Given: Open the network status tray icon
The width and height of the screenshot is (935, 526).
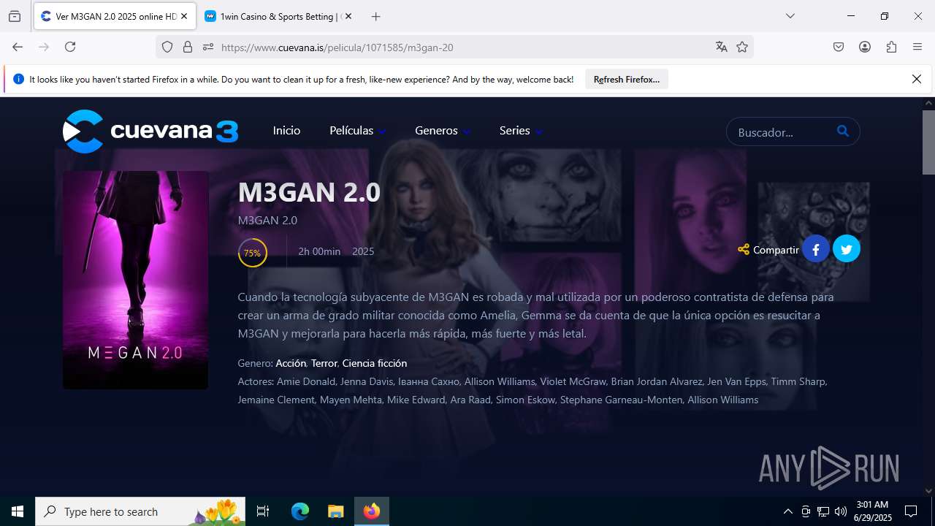Looking at the screenshot, I should [823, 511].
